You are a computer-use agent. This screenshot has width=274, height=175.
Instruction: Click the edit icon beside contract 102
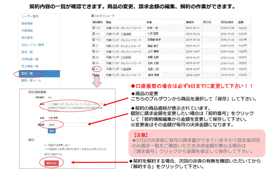tap(94, 28)
